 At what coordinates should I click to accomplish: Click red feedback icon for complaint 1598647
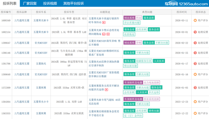pyautogui.click(x=195, y=43)
